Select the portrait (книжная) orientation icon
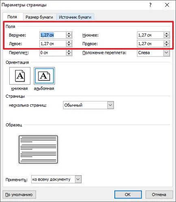Image resolution: width=176 pixels, height=202 pixels. (20, 76)
